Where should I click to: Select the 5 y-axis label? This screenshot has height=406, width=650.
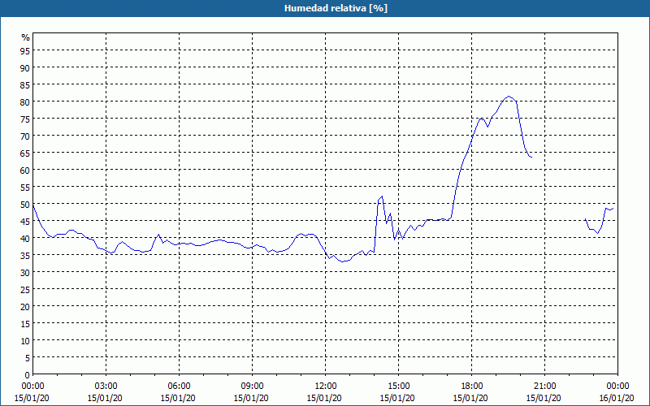[x=28, y=358]
